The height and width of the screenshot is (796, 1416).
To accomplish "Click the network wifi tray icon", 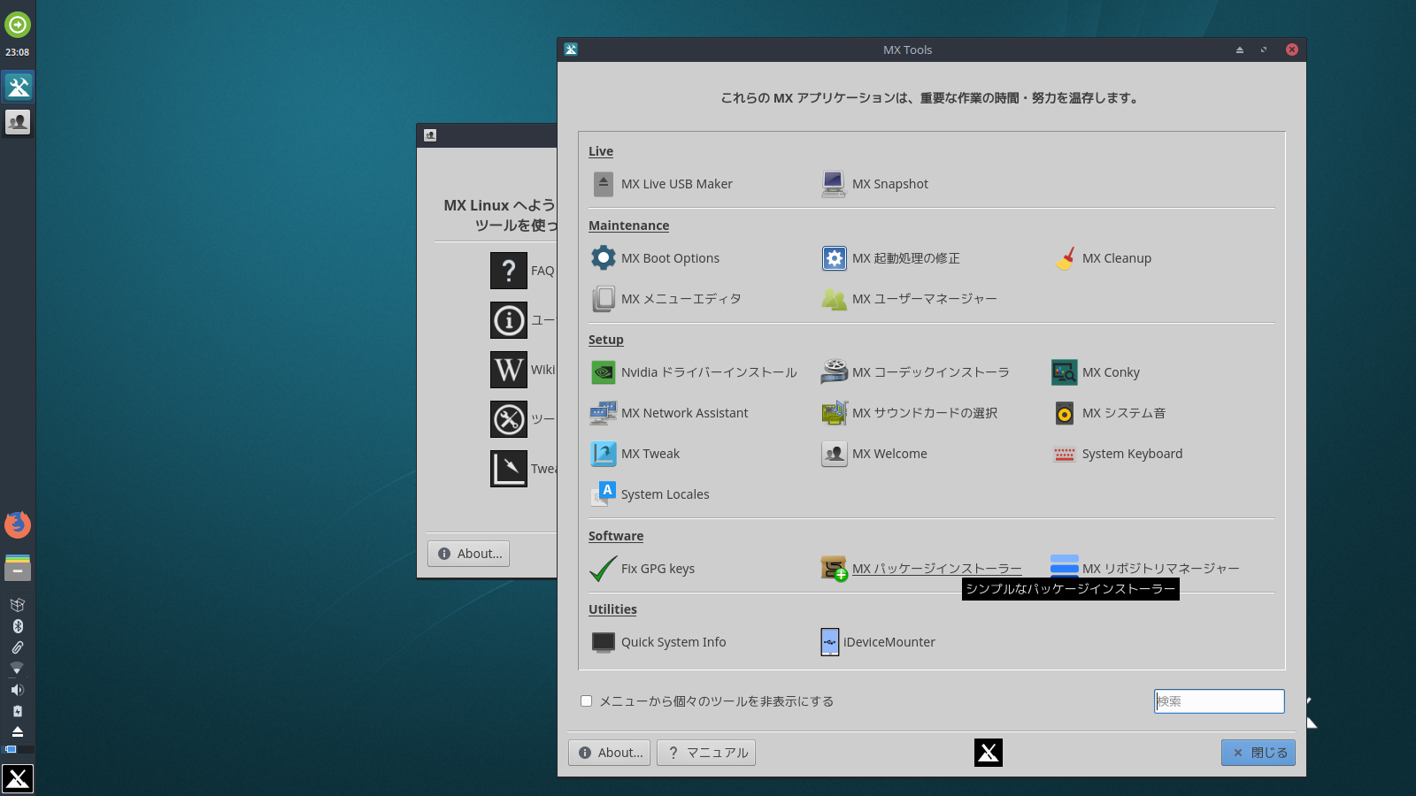I will click(x=17, y=669).
